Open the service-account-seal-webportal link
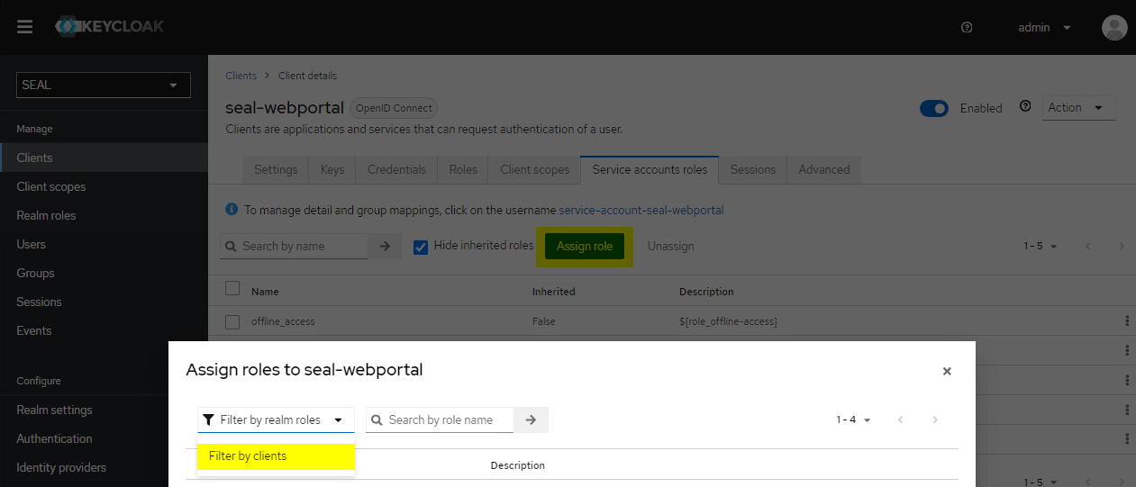Viewport: 1136px width, 487px height. 641,210
